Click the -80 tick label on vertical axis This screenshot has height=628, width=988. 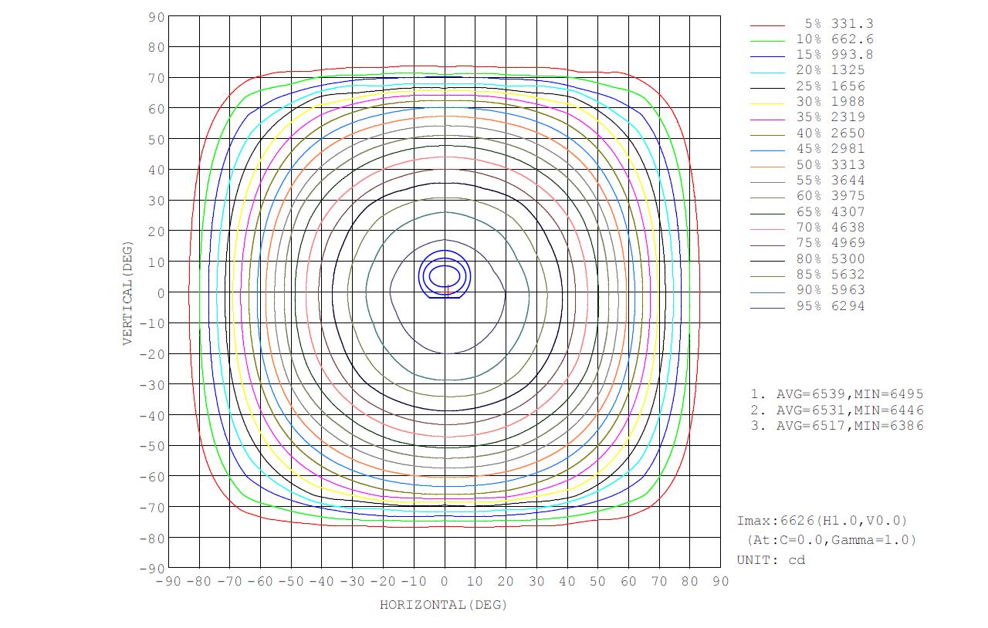click(152, 539)
